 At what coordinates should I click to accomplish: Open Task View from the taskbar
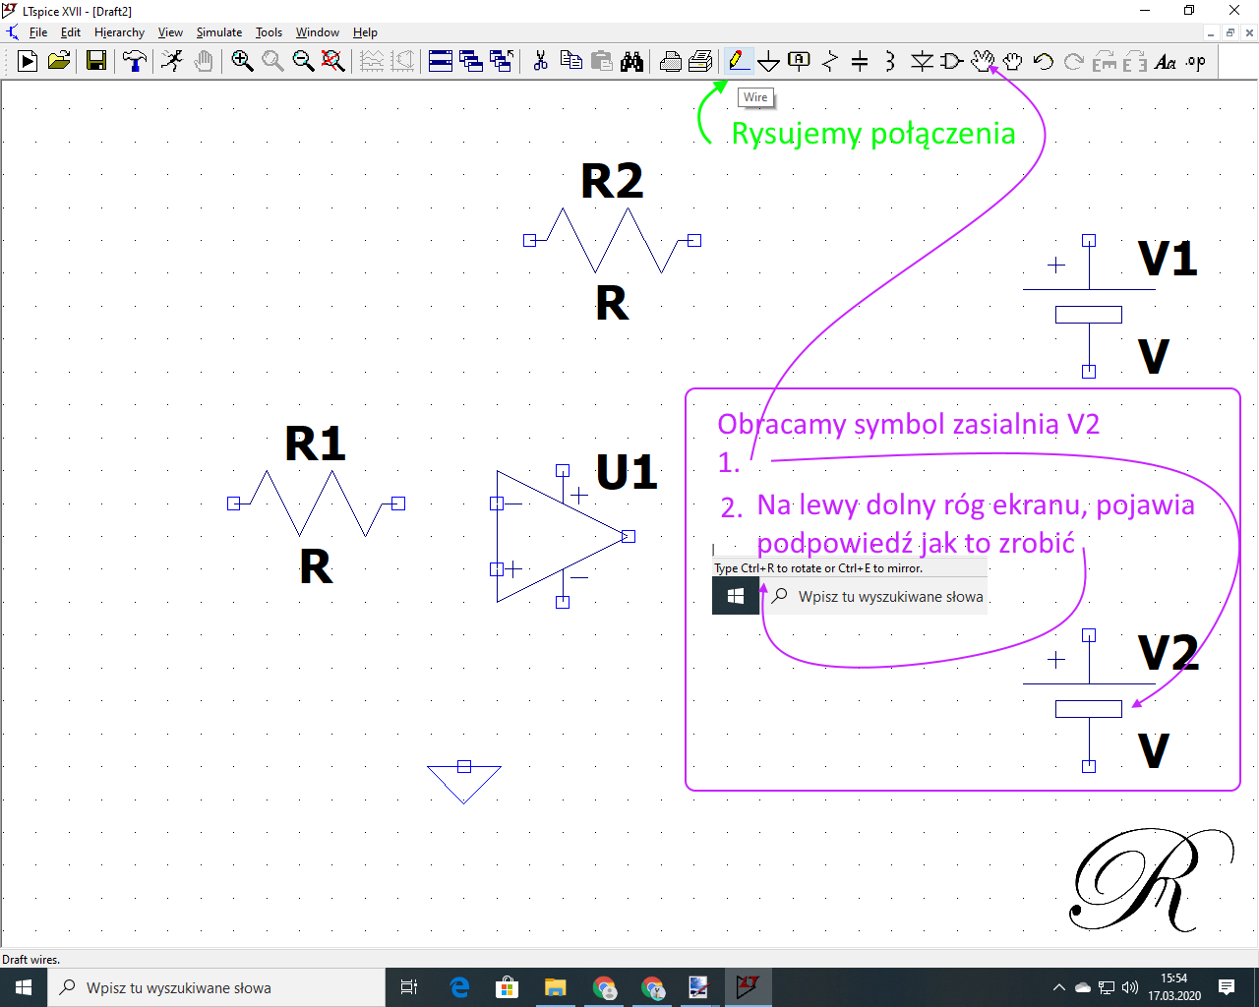pos(409,987)
